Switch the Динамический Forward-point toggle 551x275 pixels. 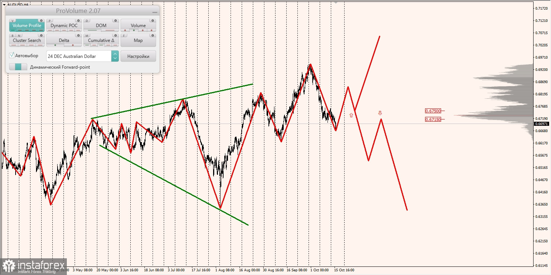click(18, 67)
